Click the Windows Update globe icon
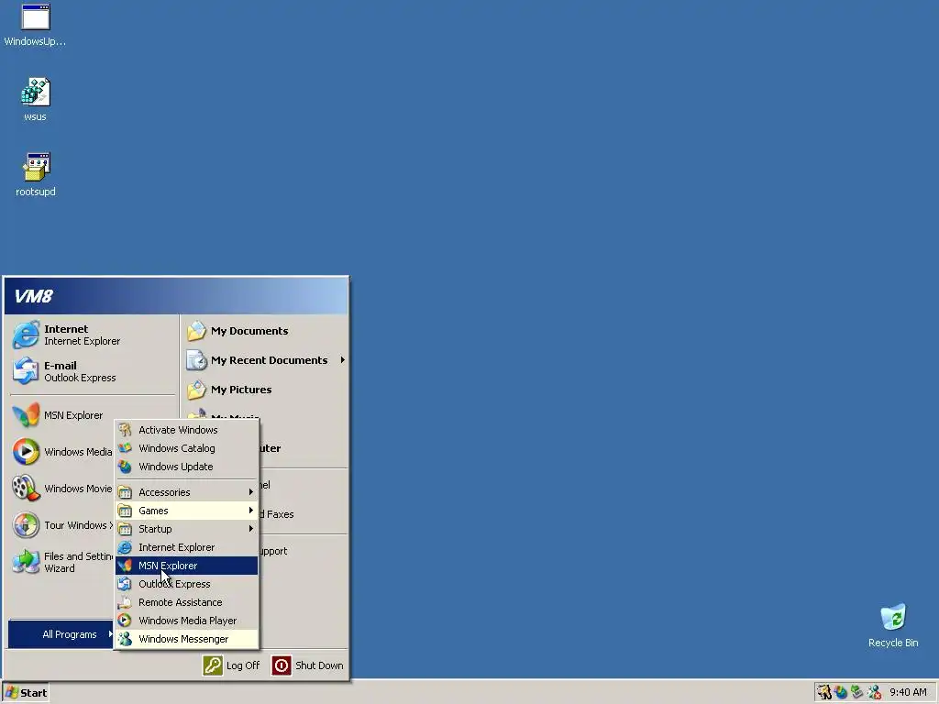The image size is (939, 704). [x=125, y=467]
